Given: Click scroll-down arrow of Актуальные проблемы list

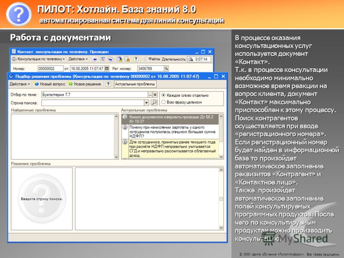Looking at the screenshot, I should tap(221, 157).
